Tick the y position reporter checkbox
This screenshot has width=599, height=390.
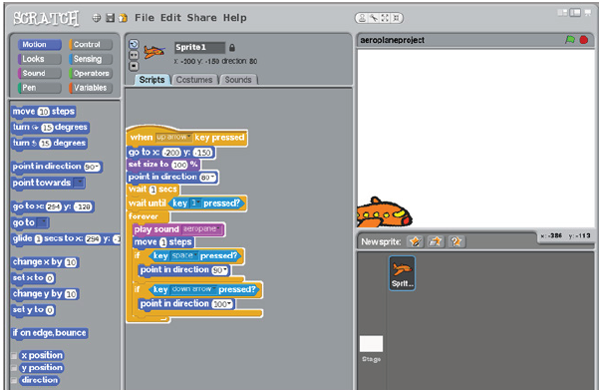14,368
